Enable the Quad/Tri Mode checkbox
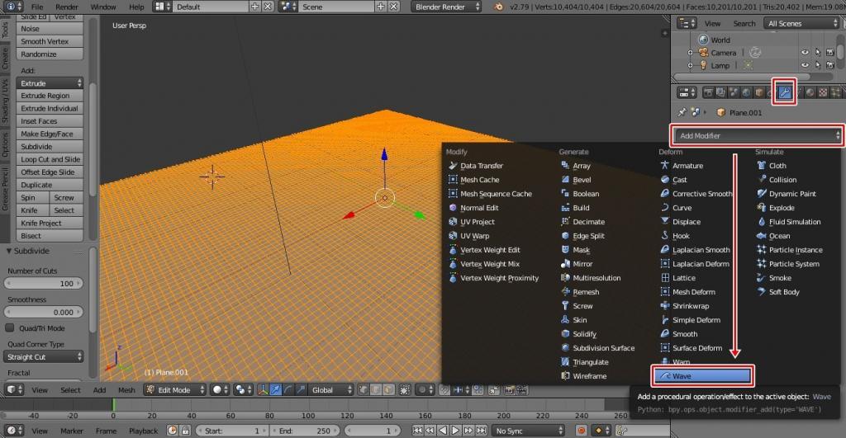Screen dimensions: 846x438 10,327
